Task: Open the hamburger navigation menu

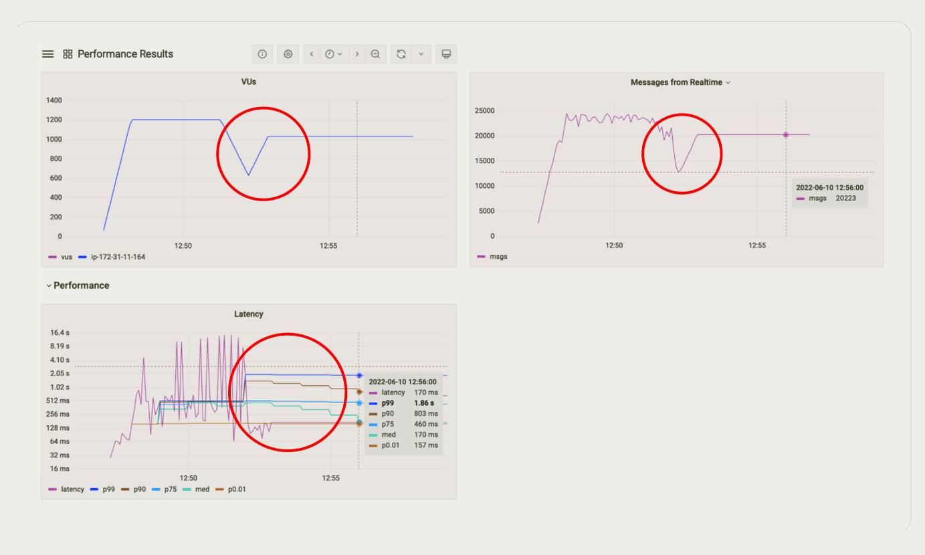Action: click(x=47, y=54)
